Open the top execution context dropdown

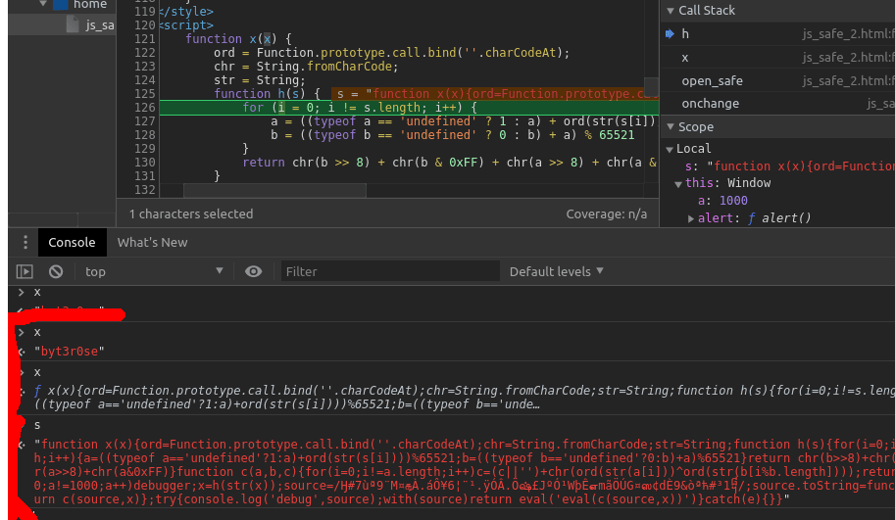coord(153,271)
